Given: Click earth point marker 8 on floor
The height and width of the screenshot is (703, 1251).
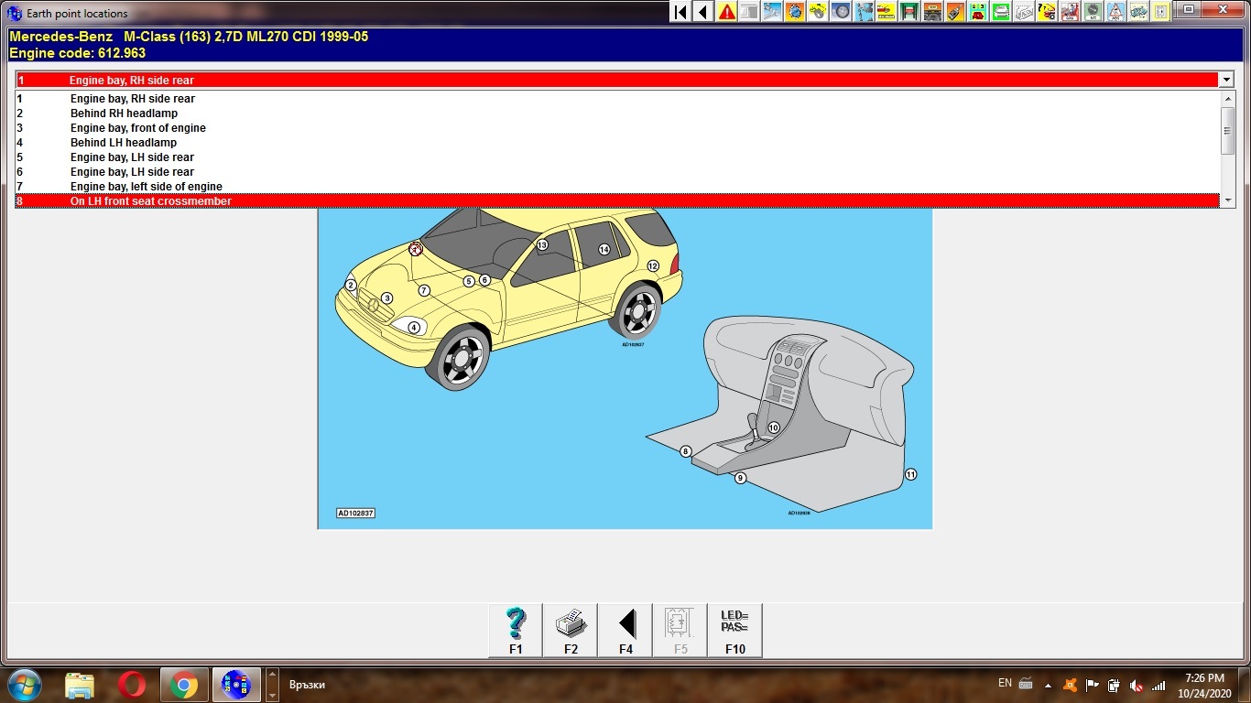Looking at the screenshot, I should [686, 451].
